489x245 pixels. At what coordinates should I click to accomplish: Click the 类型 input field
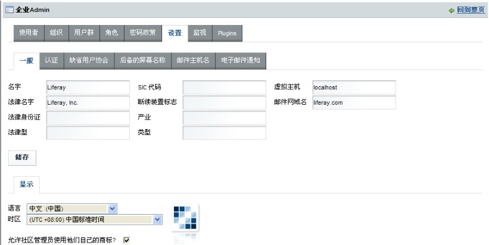[x=224, y=133]
